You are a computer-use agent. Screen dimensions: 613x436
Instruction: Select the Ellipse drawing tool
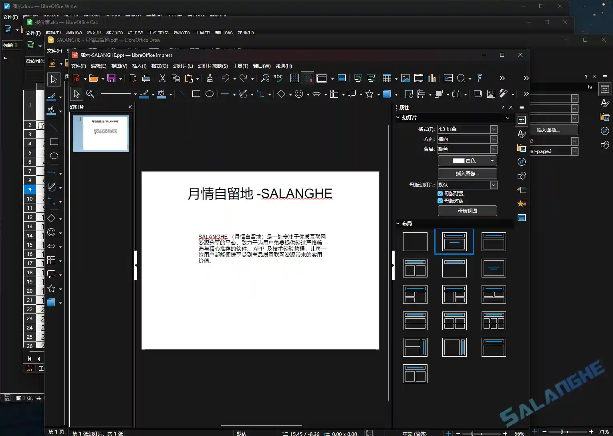210,94
